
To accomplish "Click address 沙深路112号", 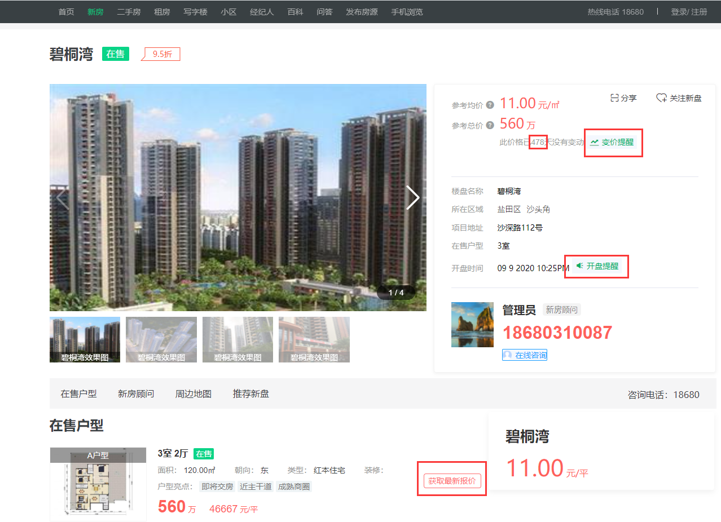I will click(520, 228).
